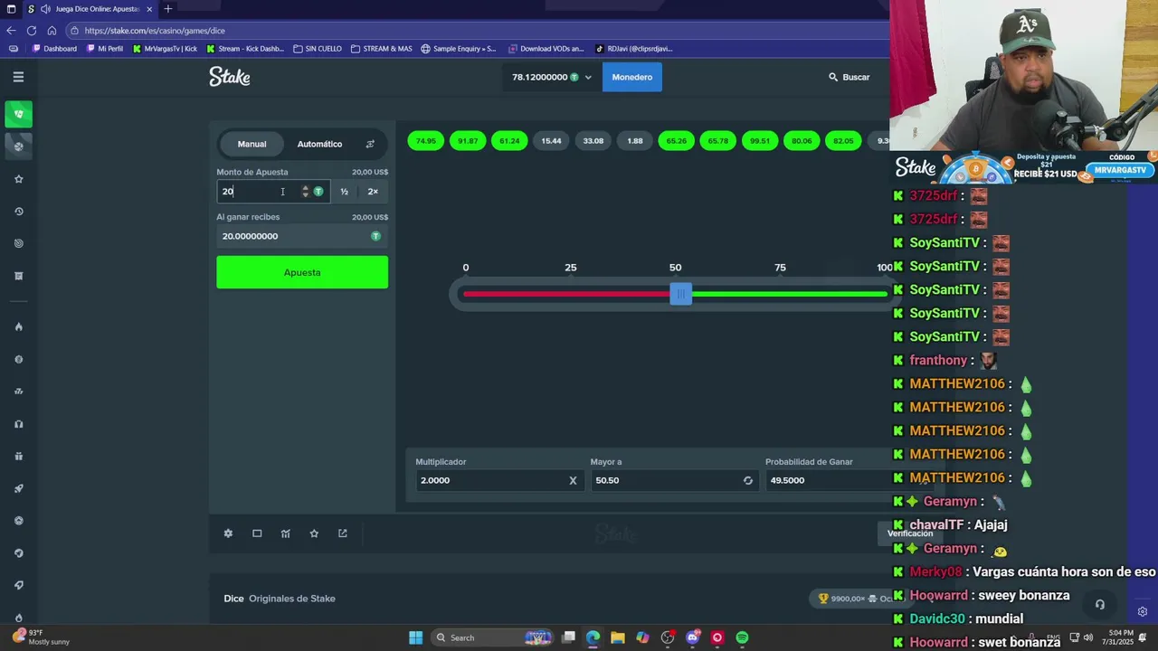Viewport: 1158px width, 651px height.
Task: Open Microsoft Edge from taskbar
Action: (x=593, y=637)
